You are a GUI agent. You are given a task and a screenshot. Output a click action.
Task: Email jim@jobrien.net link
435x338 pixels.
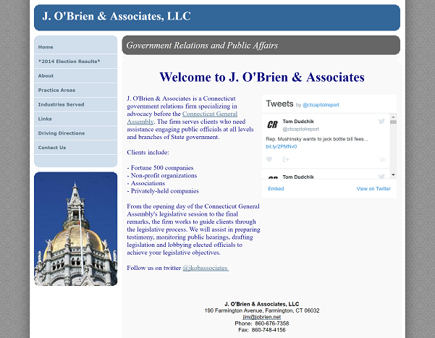(261, 317)
